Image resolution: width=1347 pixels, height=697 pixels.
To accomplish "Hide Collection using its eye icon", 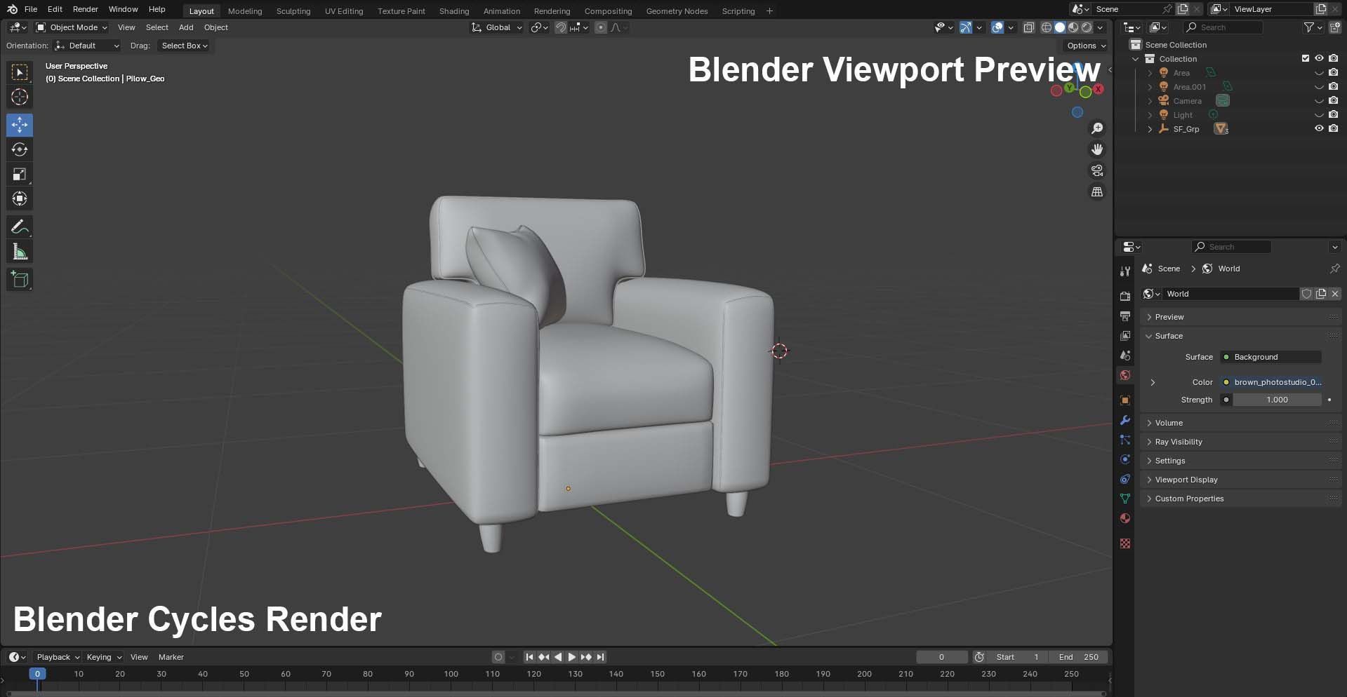I will (x=1319, y=58).
